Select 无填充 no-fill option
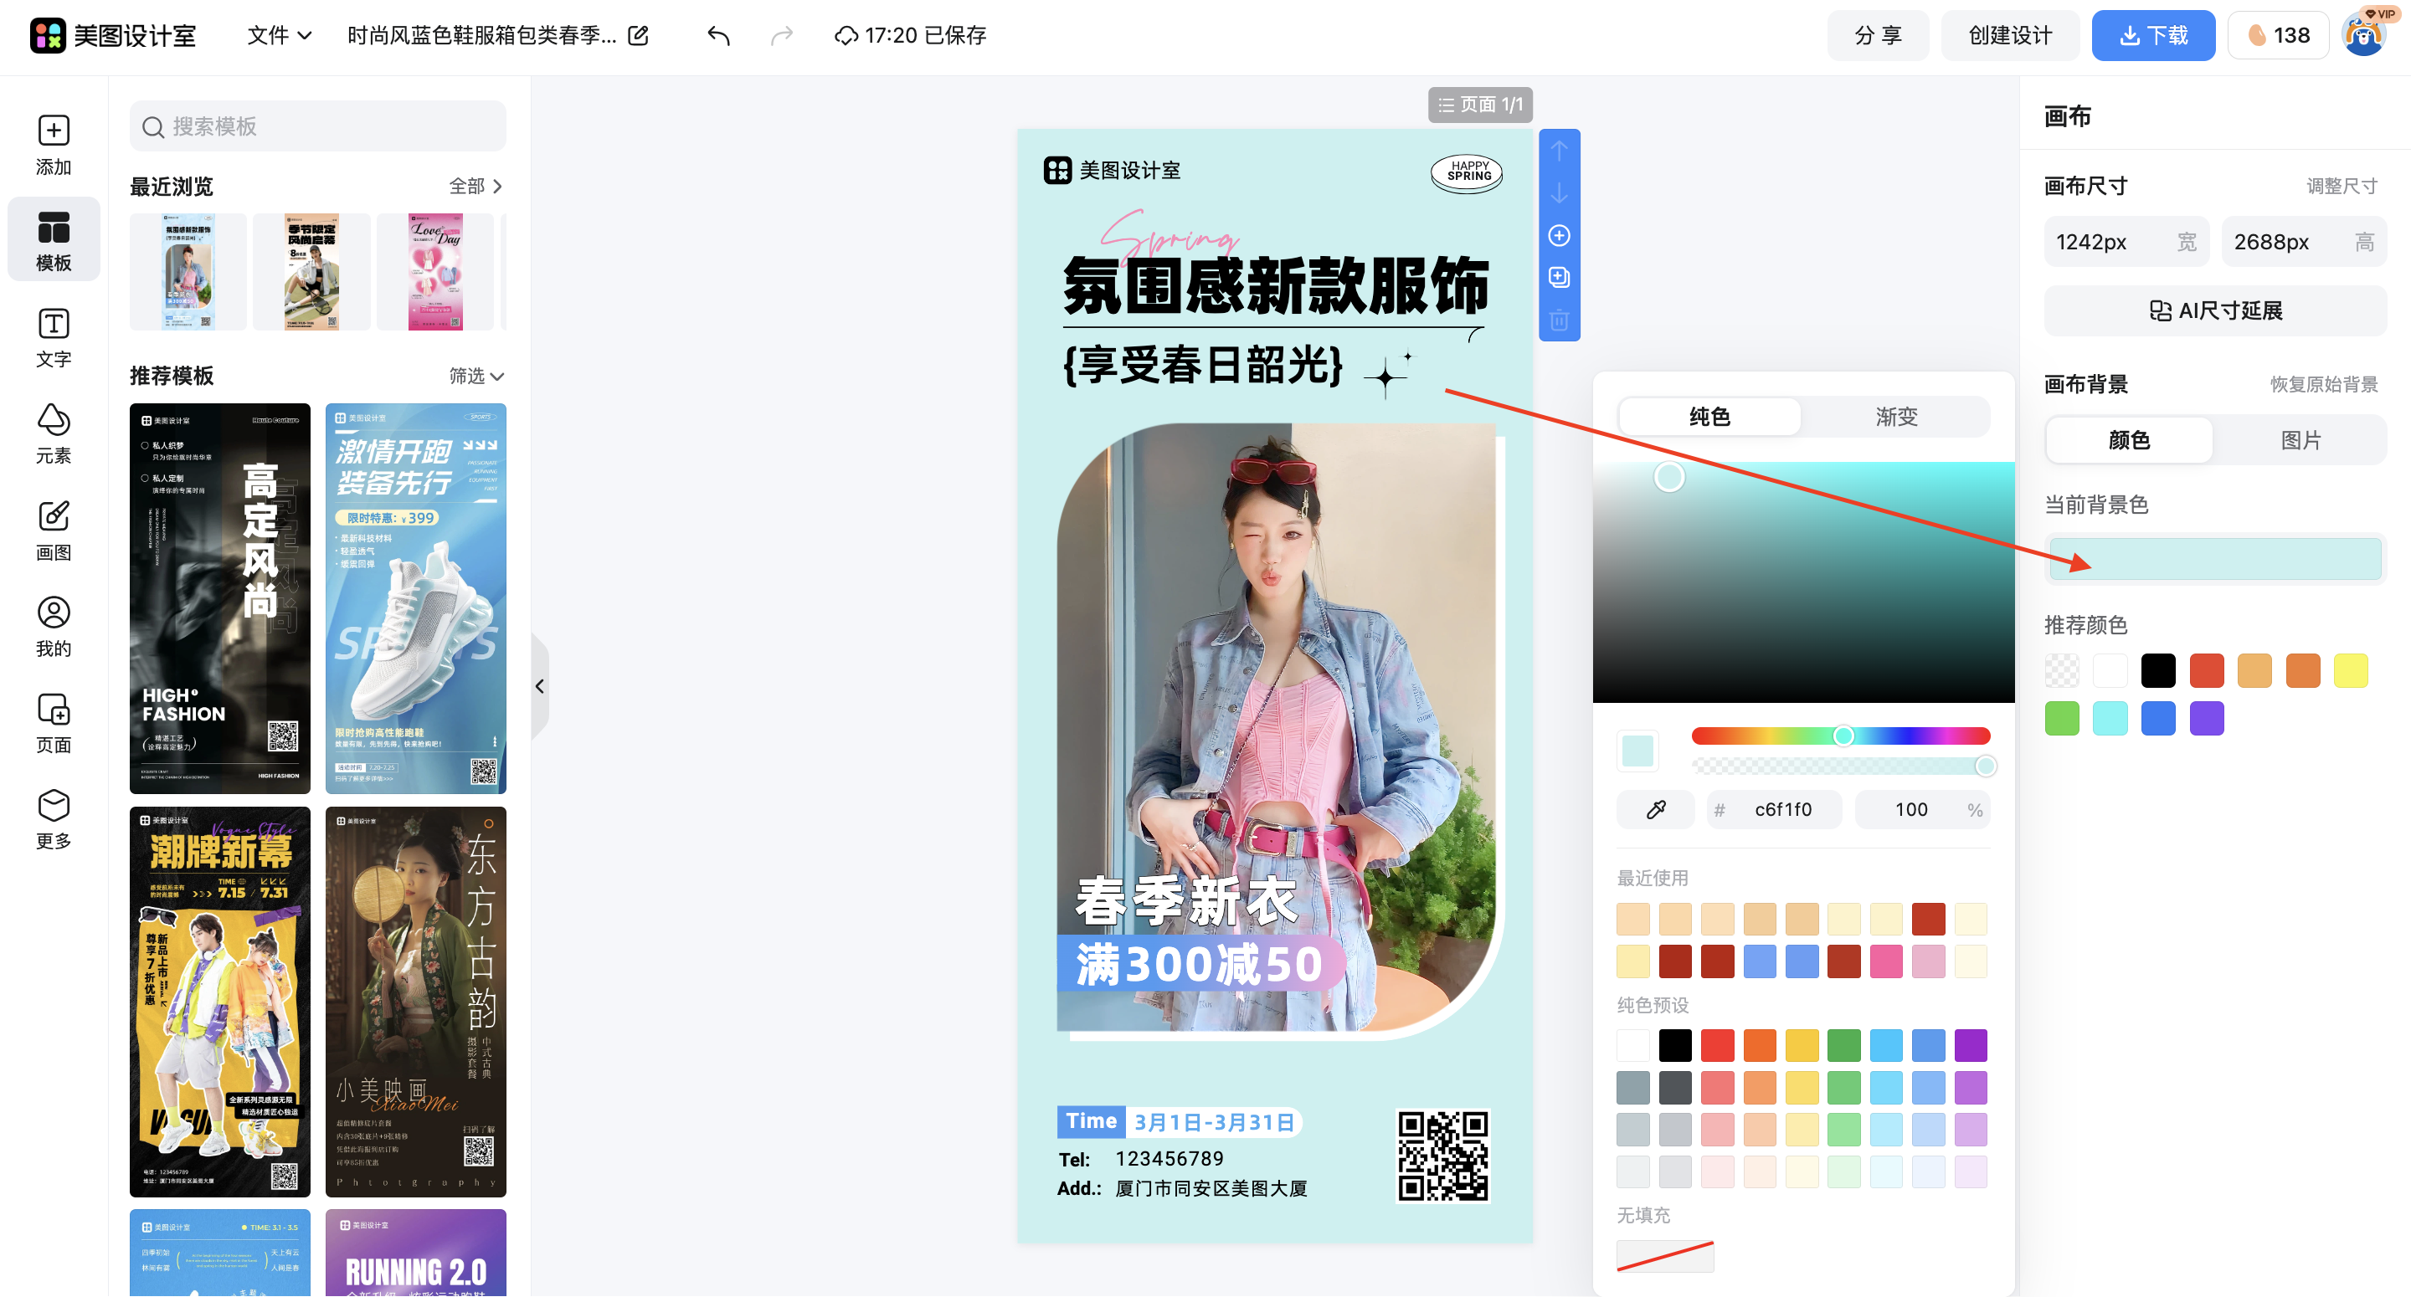Image resolution: width=2411 pixels, height=1297 pixels. pyautogui.click(x=1665, y=1256)
